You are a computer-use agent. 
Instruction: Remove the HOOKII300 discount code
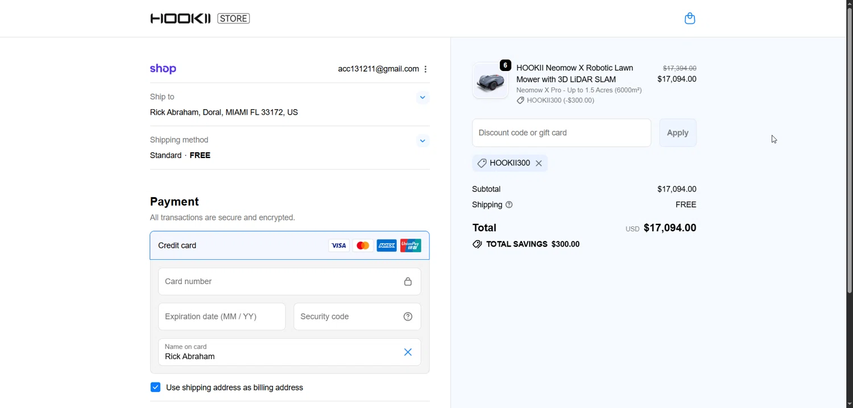(539, 164)
